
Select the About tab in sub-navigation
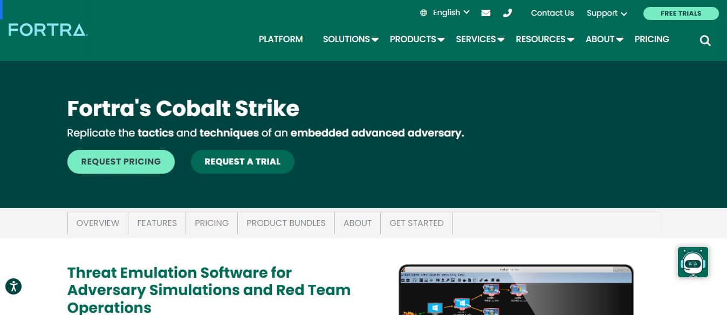tap(358, 223)
